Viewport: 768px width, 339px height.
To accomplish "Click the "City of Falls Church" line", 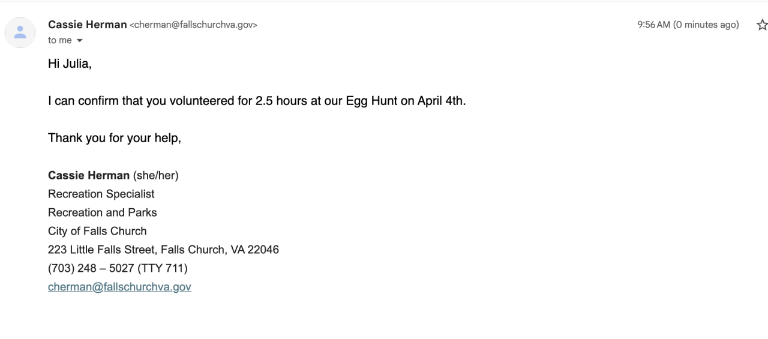I will point(97,231).
